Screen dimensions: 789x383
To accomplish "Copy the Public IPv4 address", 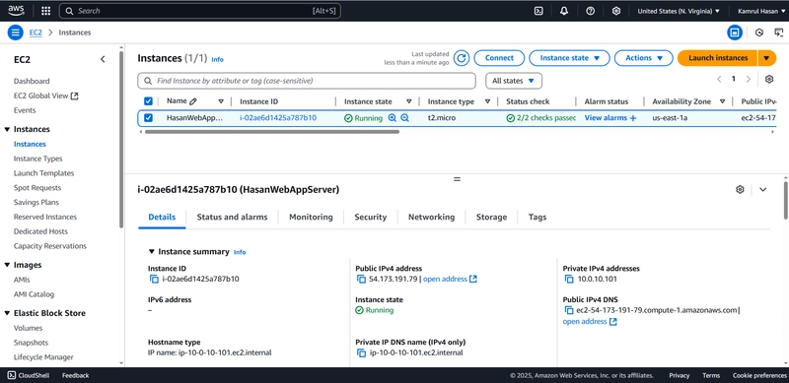I will point(361,279).
